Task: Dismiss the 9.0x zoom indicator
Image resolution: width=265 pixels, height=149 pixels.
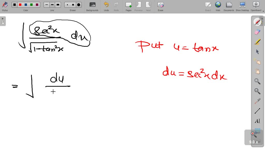Action: [x=253, y=133]
